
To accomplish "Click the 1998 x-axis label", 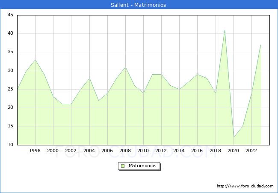I will (x=35, y=151).
